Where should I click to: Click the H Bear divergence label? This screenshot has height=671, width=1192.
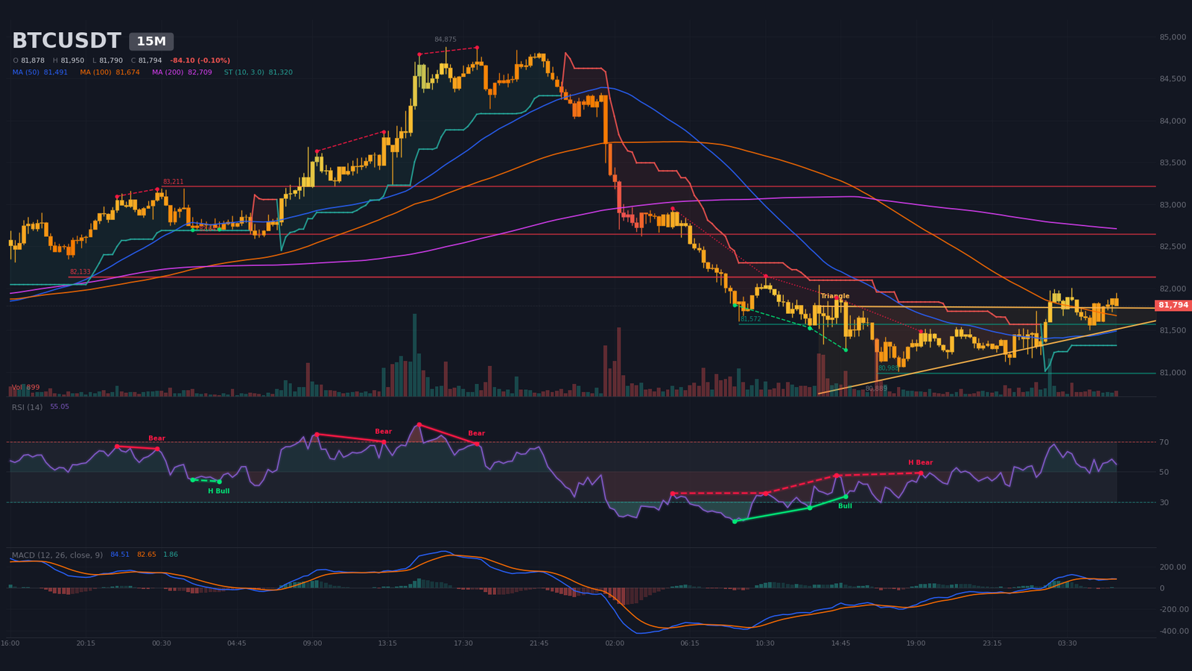pyautogui.click(x=920, y=463)
